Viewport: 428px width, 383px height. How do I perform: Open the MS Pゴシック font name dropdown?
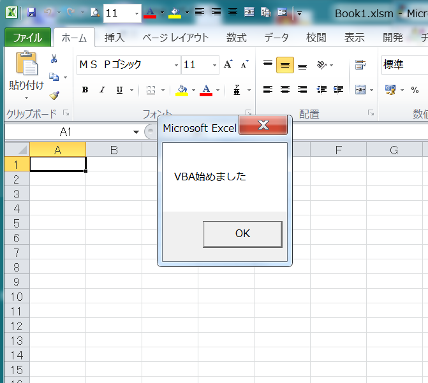(176, 65)
